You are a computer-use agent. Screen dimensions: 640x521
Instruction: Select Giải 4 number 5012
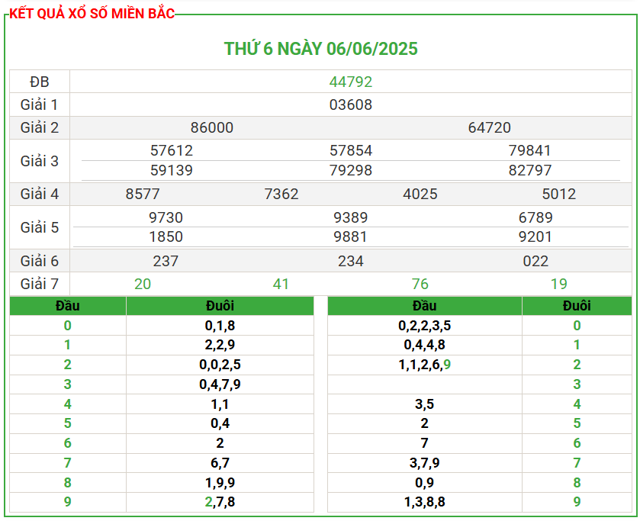click(559, 194)
